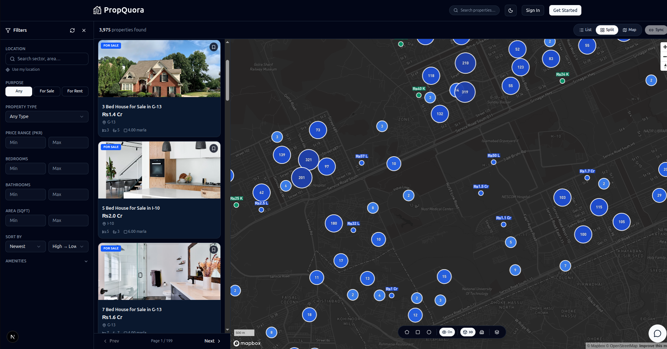The width and height of the screenshot is (667, 349).
Task: Click the green Rs24 K rental marker
Action: click(562, 81)
